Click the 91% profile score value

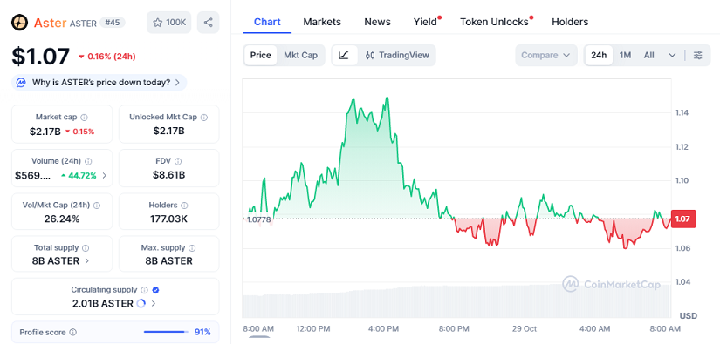(202, 332)
